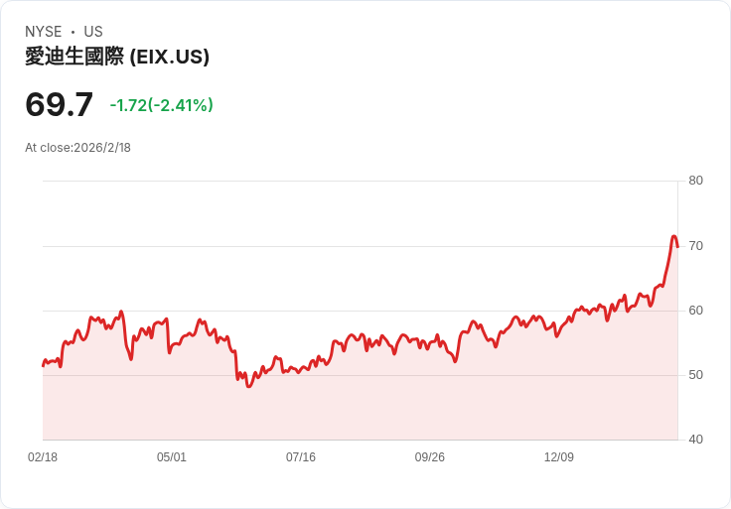Click the 50 y-axis price label
This screenshot has height=509, width=731.
tap(695, 375)
